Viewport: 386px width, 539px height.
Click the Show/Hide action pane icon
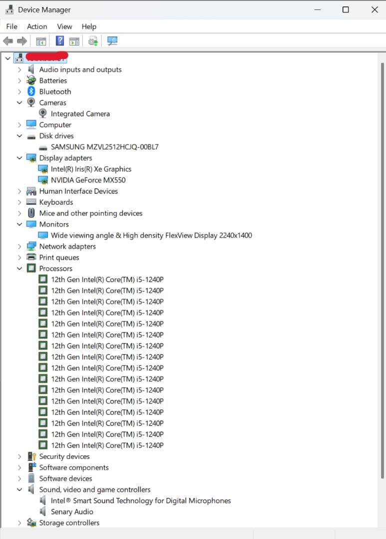pos(74,41)
